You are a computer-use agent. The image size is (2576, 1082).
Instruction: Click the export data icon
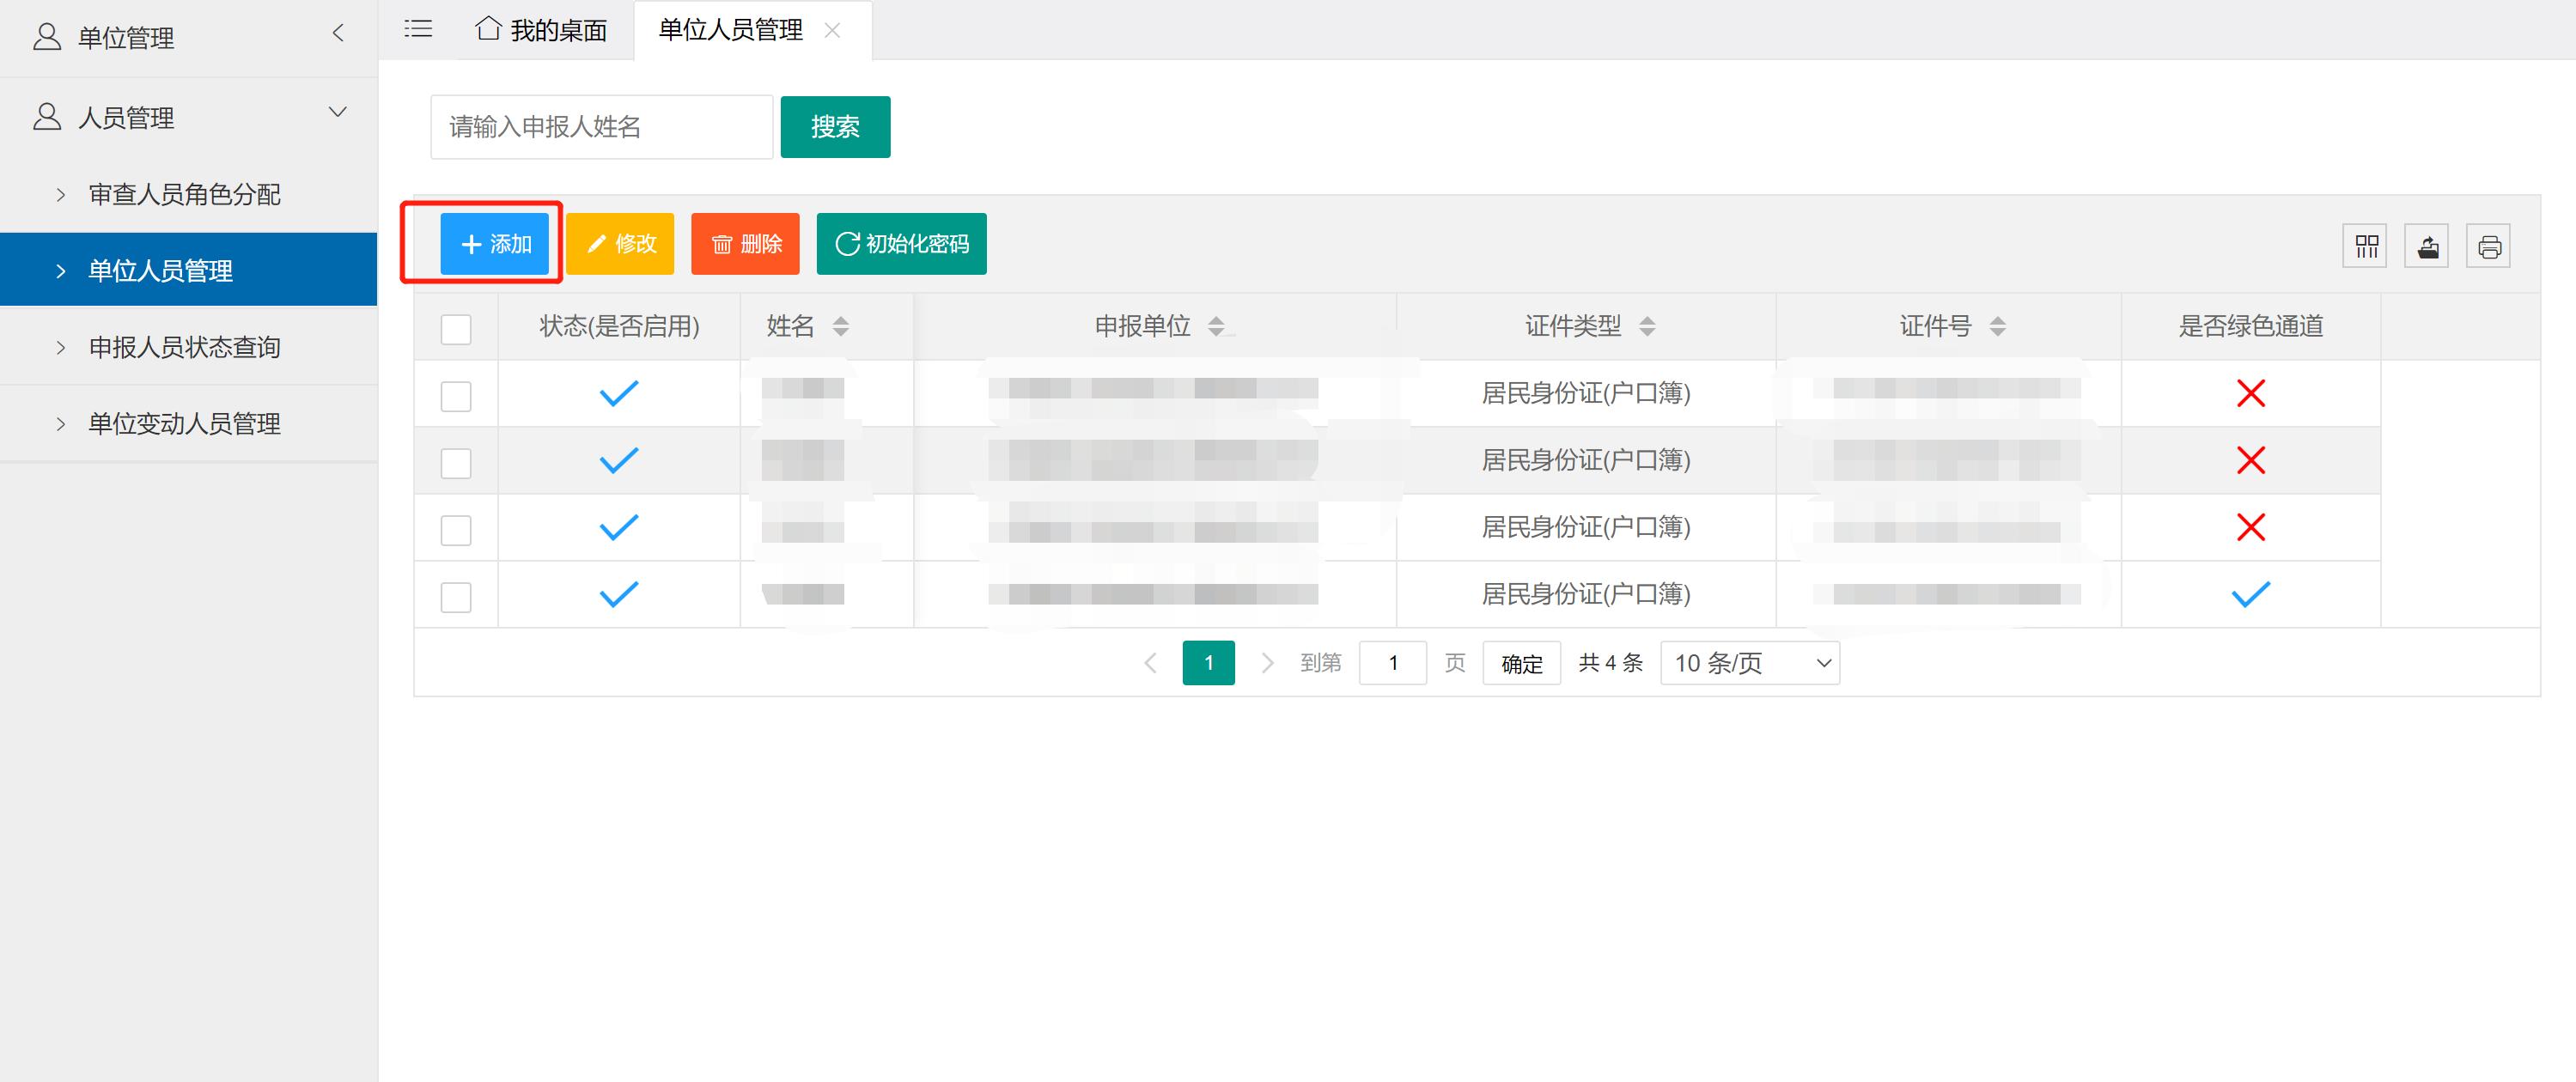pos(2427,244)
